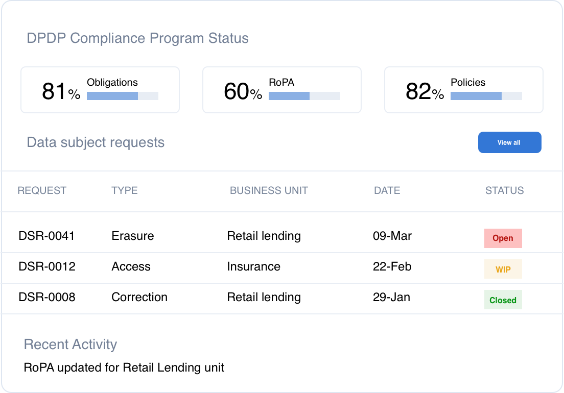Click the RoPA 60% progress bar

pyautogui.click(x=304, y=96)
